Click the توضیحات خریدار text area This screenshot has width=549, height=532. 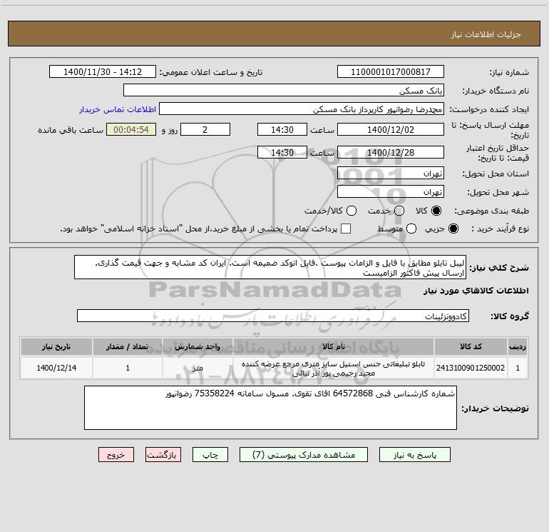270,408
